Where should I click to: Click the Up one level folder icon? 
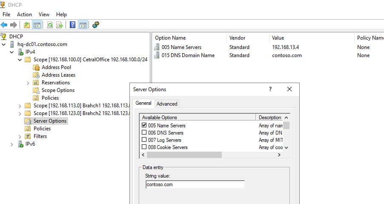pos(27,25)
